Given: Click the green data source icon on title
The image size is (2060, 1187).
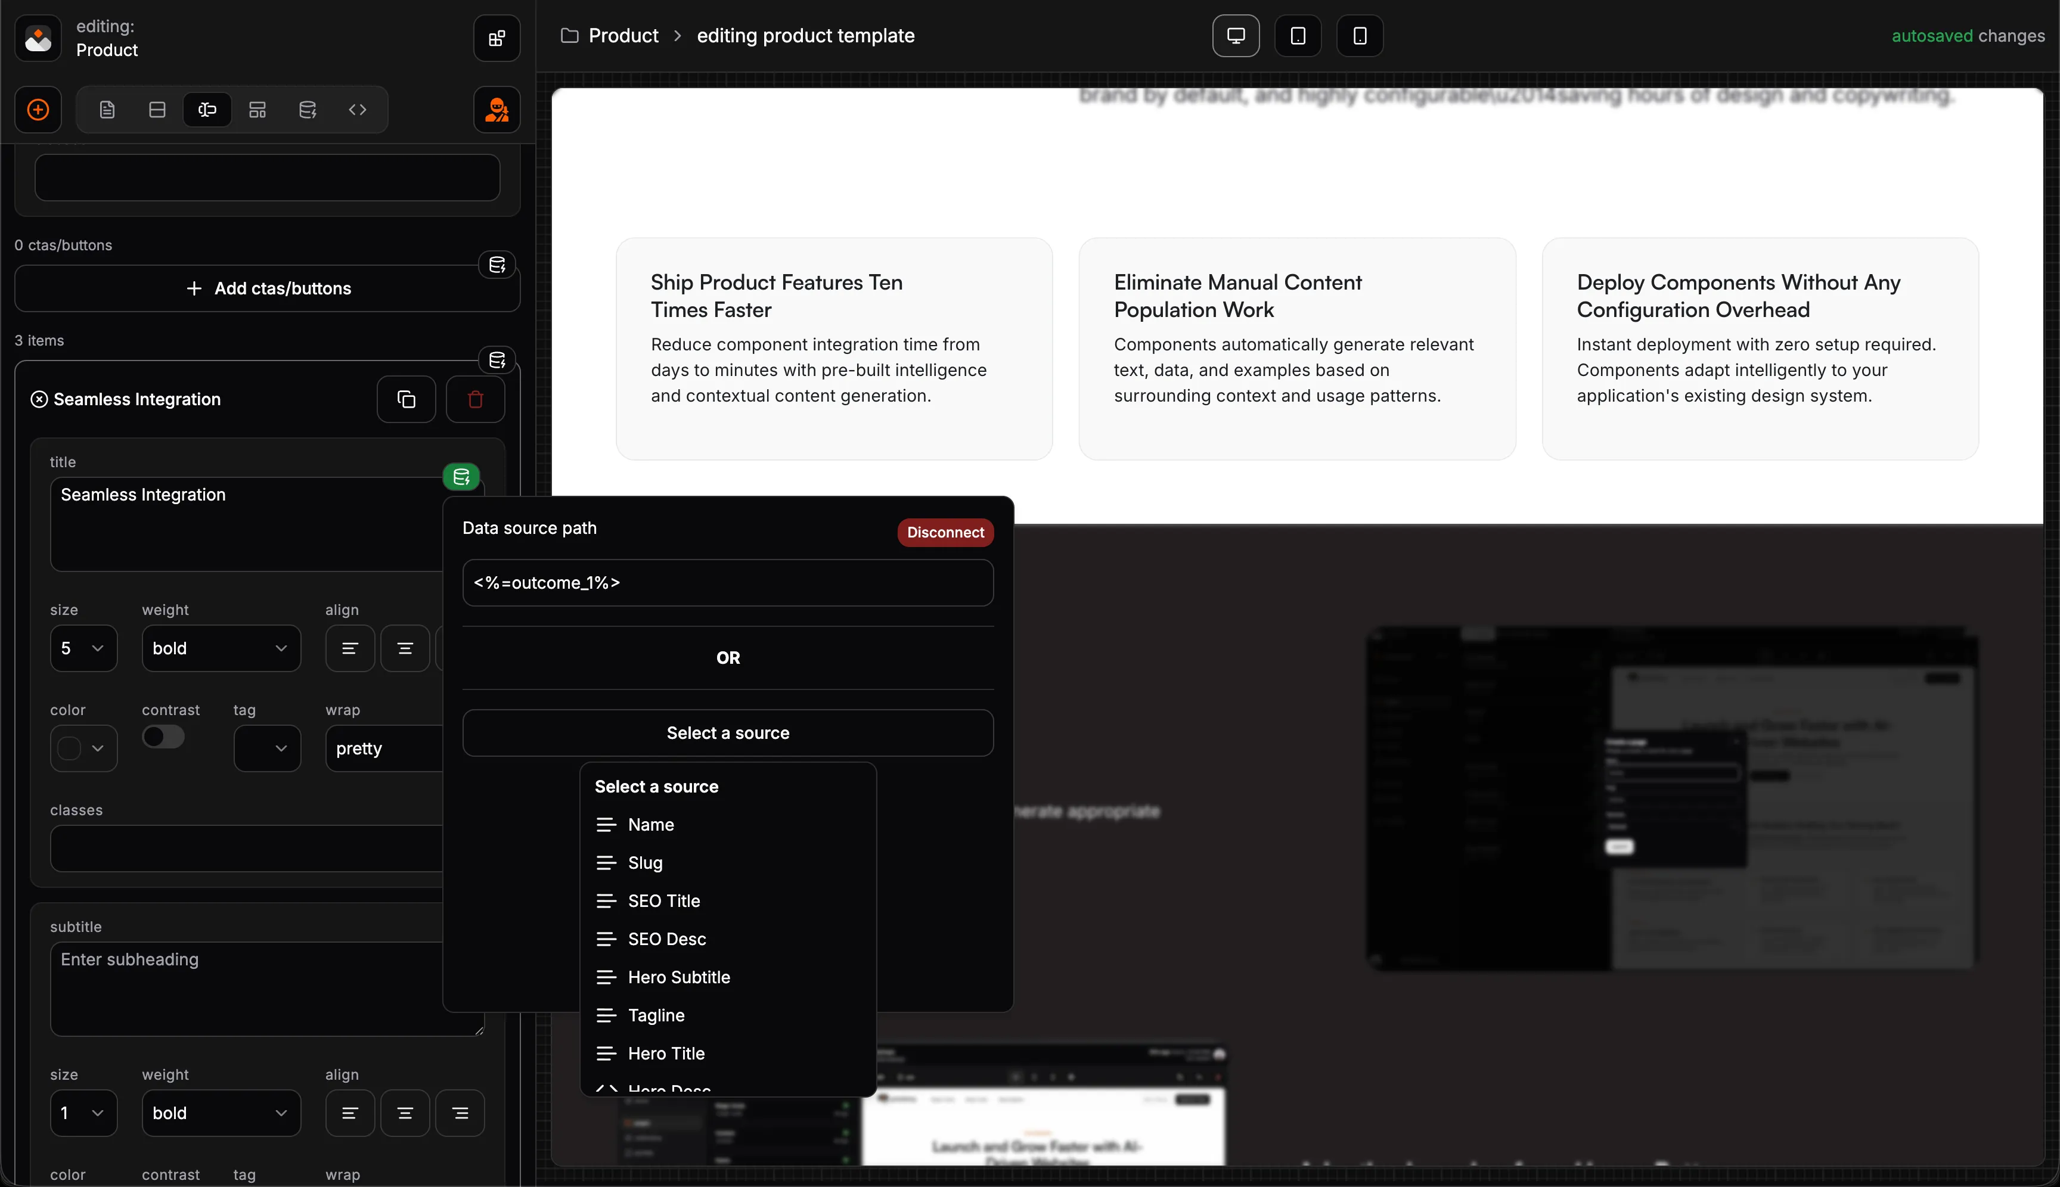Looking at the screenshot, I should (x=461, y=477).
